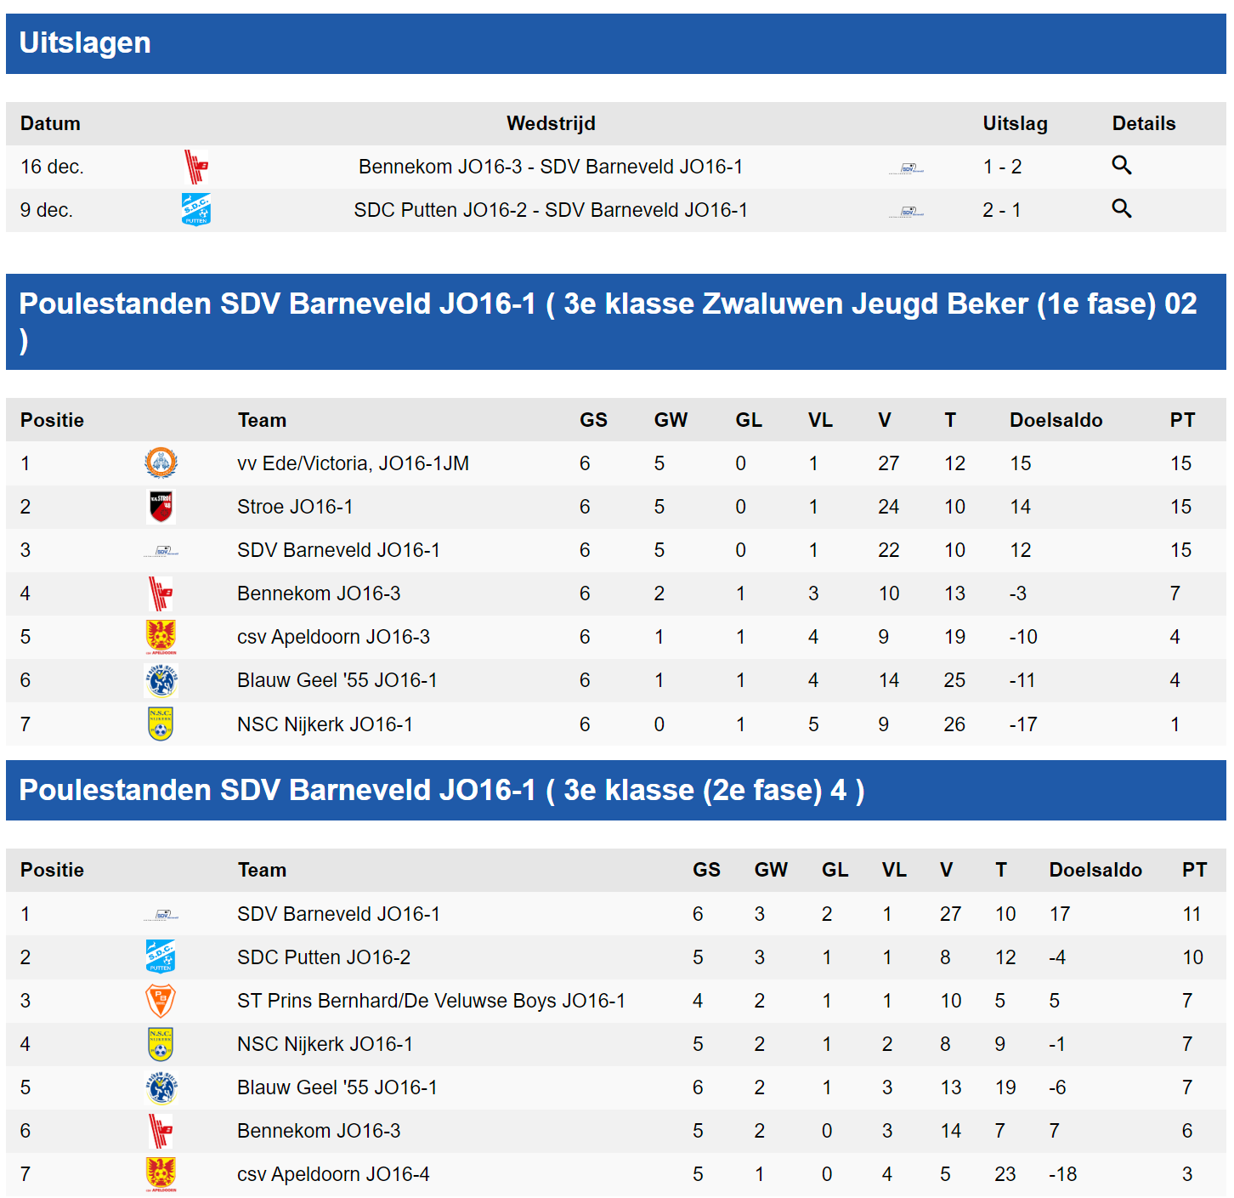Viewport: 1234px width, 1198px height.
Task: Click the NSC Nijkerk ball logo
Action: coord(162,724)
